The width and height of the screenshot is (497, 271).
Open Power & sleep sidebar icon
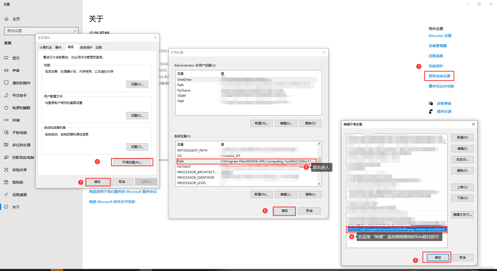tap(6, 108)
